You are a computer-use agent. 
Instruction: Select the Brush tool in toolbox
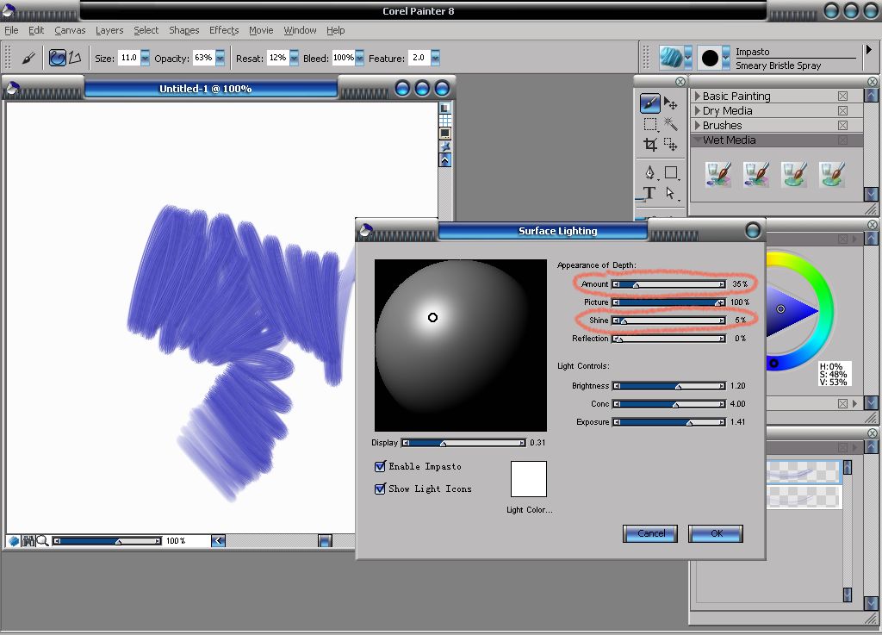pos(649,103)
